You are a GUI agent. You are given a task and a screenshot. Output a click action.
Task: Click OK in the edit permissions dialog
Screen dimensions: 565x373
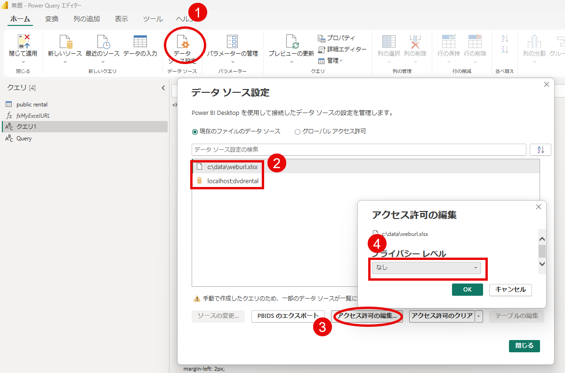[x=468, y=290]
